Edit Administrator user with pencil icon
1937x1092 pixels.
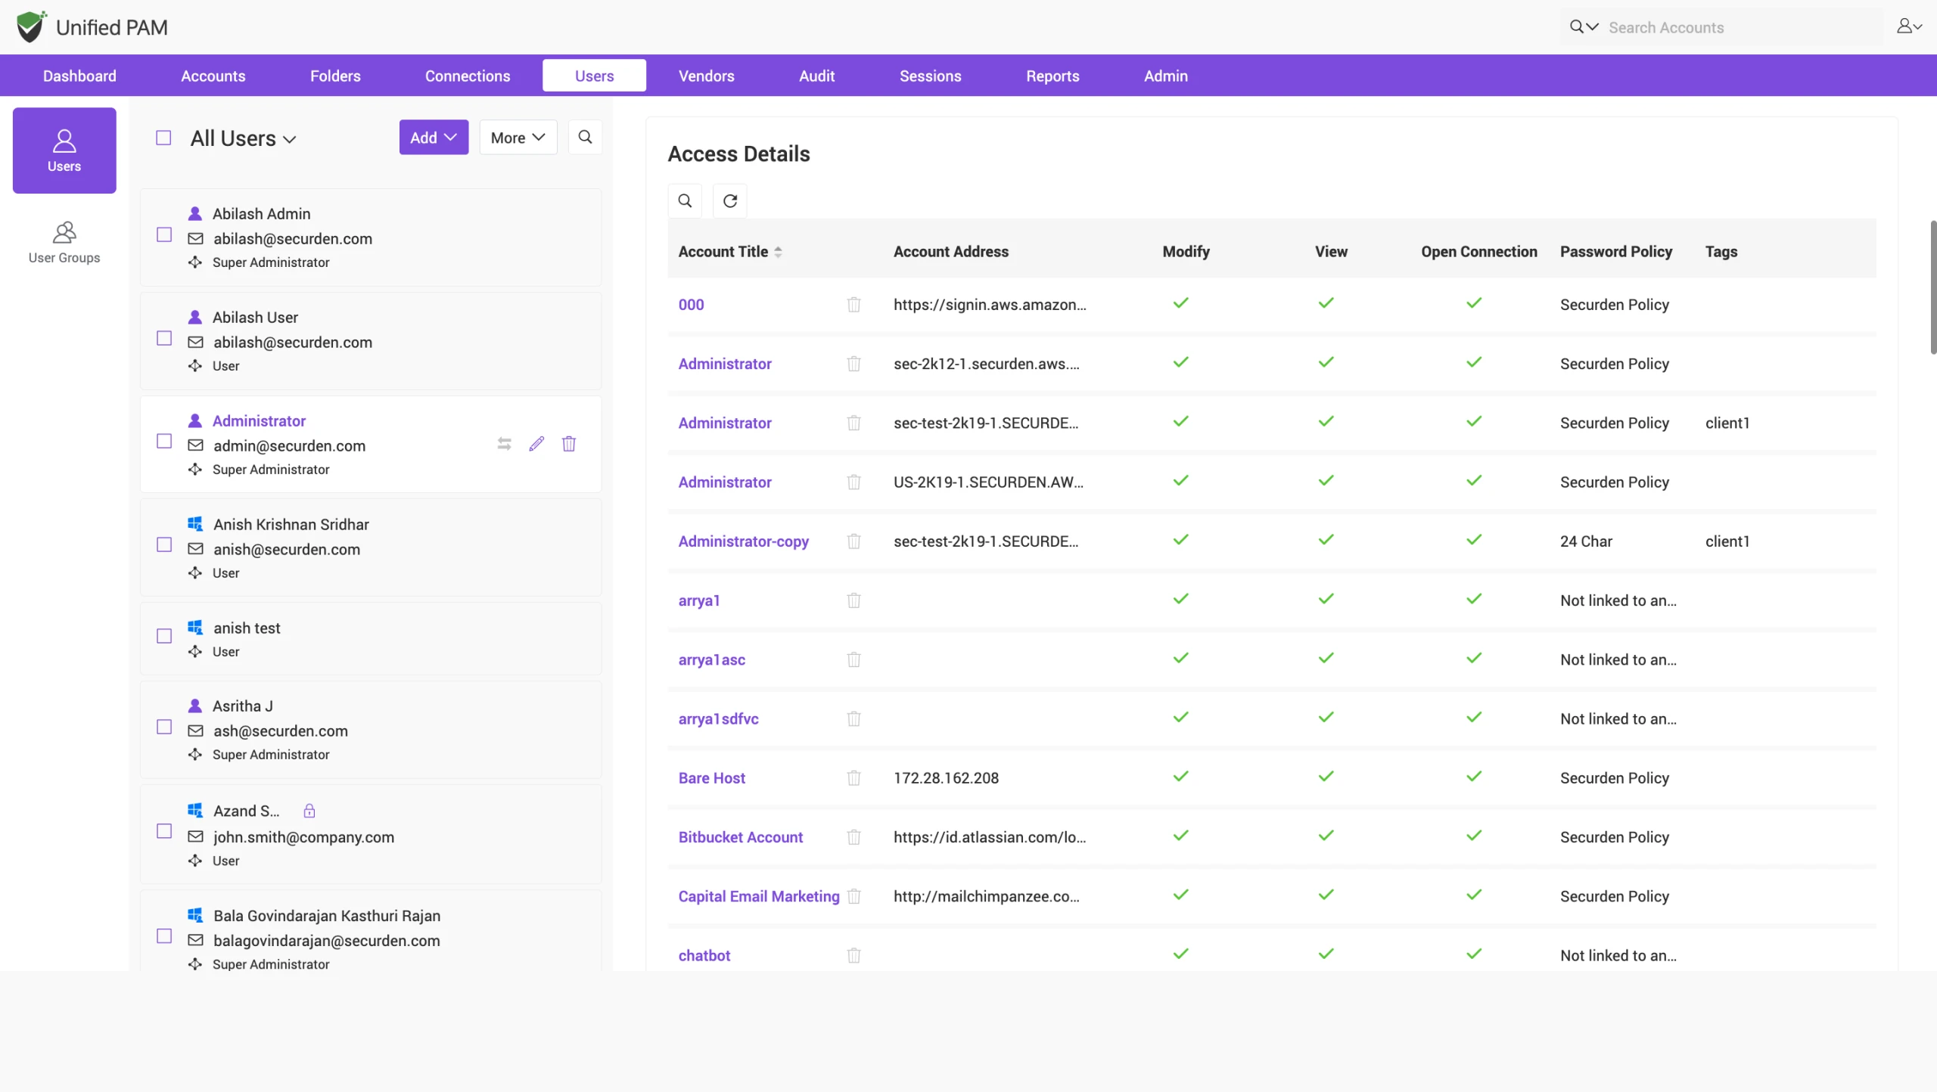[536, 444]
